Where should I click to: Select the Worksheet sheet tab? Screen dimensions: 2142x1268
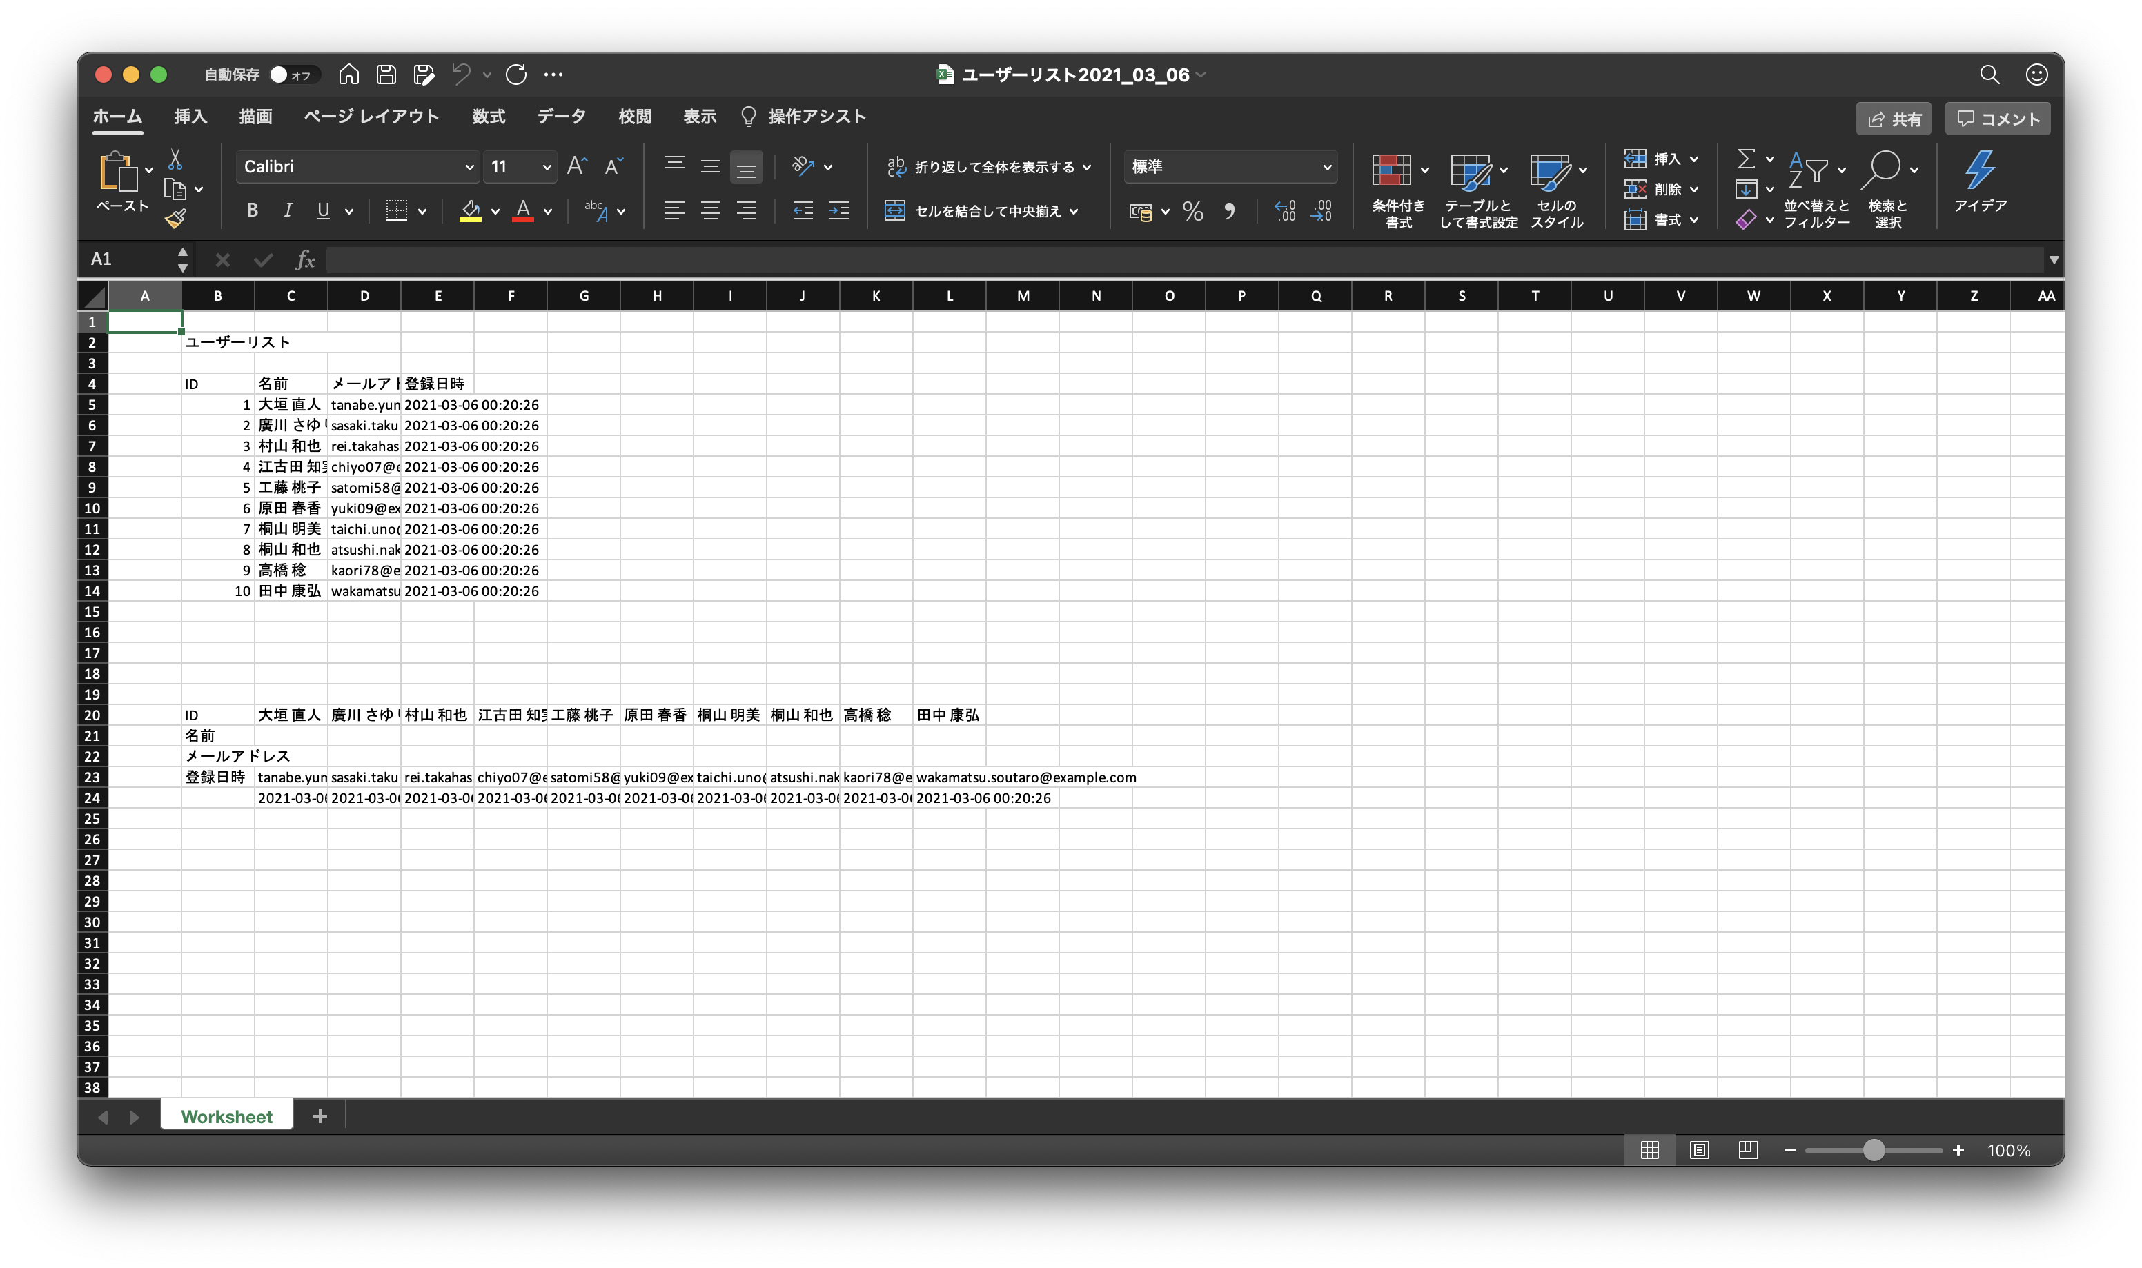point(226,1117)
